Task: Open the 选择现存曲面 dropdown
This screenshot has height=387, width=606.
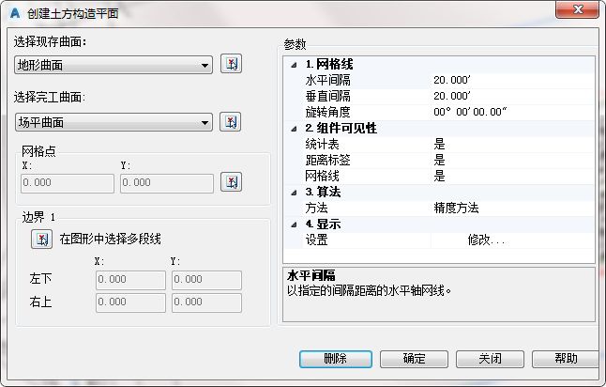Action: click(114, 65)
